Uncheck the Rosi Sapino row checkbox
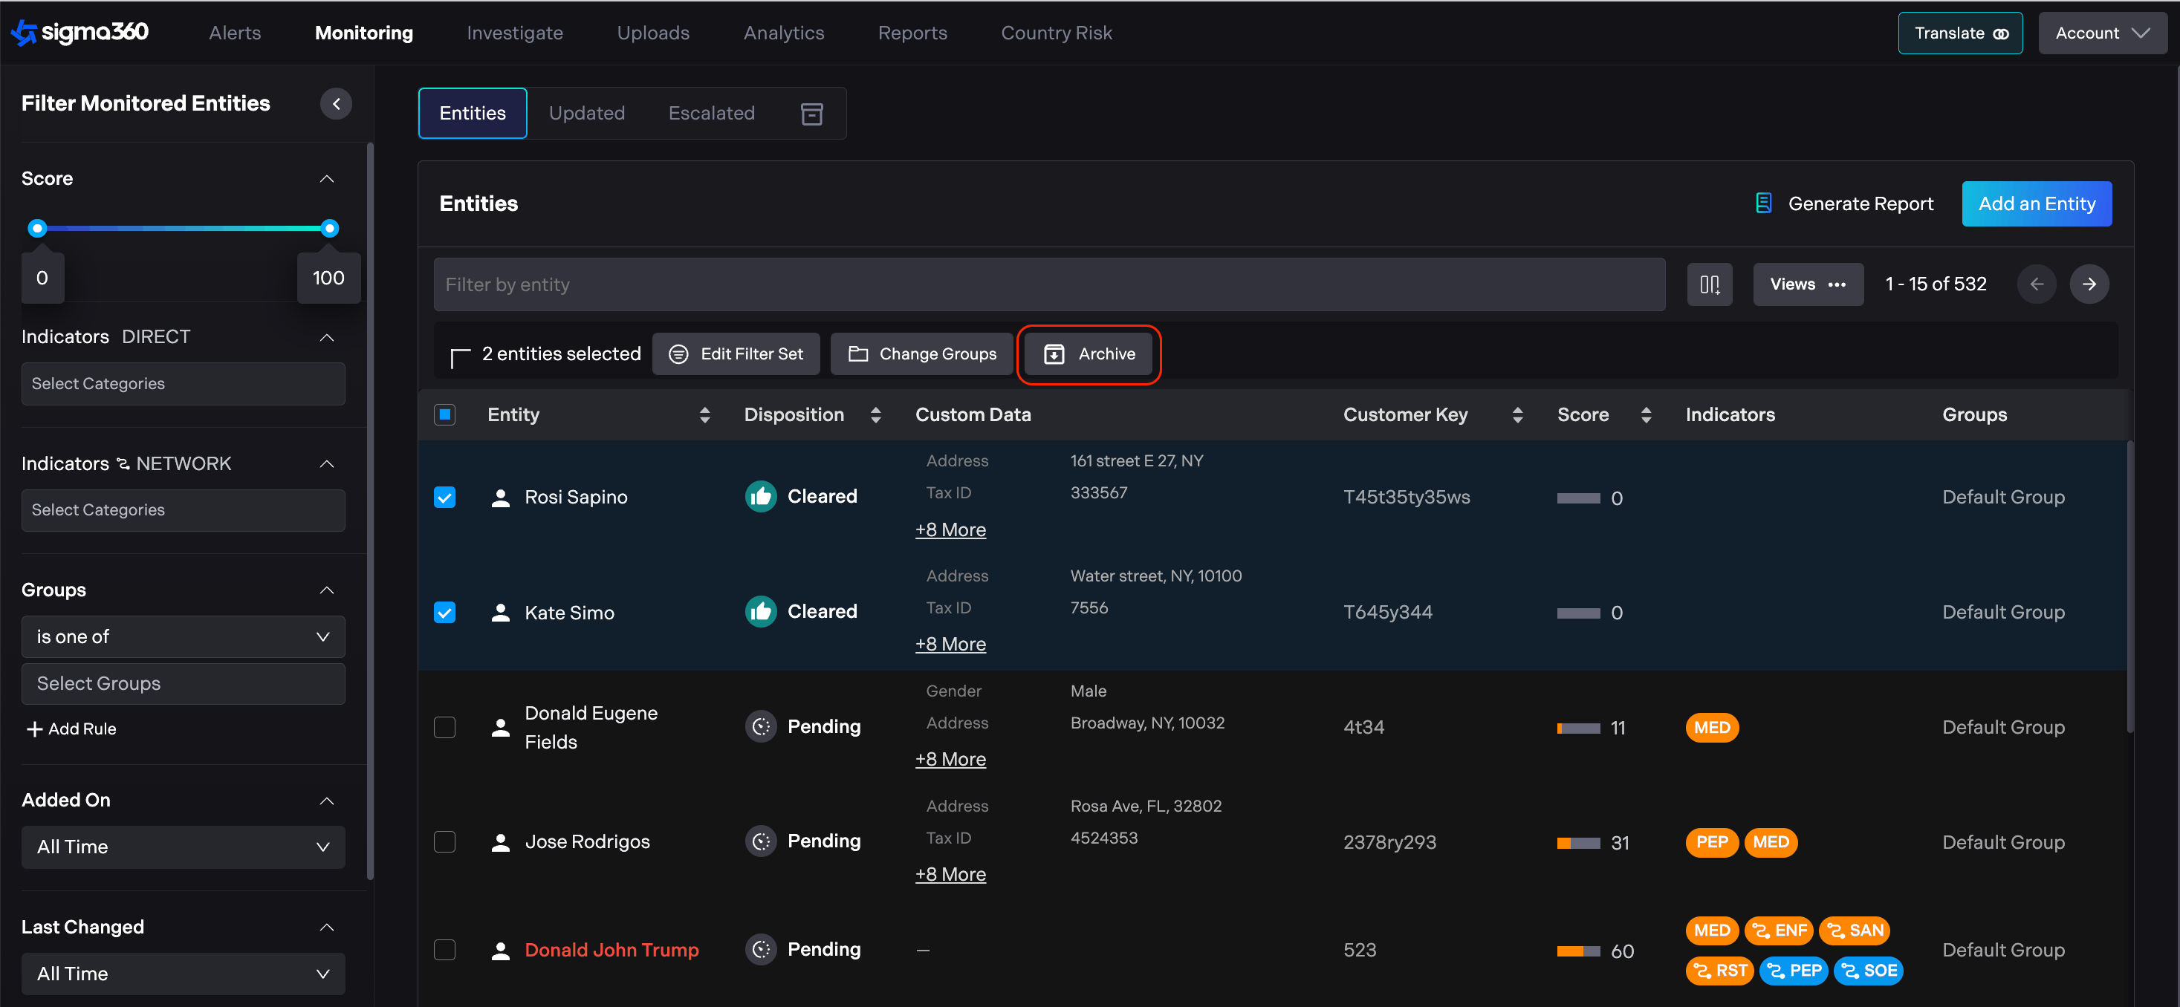The width and height of the screenshot is (2180, 1007). coord(444,497)
